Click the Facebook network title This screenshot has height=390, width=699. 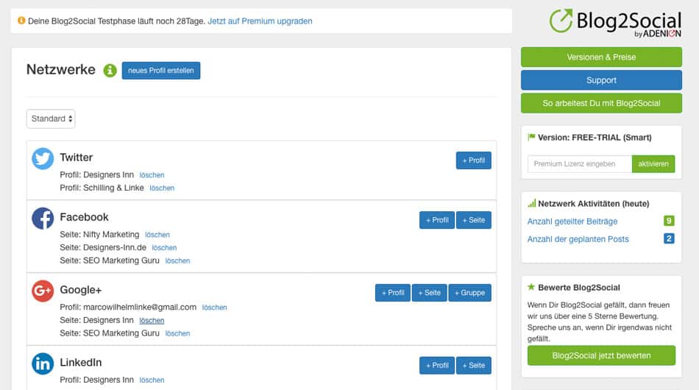[x=85, y=217]
